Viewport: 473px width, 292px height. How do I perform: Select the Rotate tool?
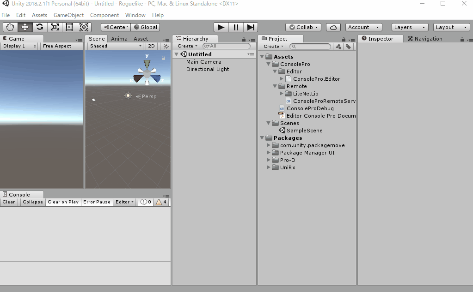pyautogui.click(x=39, y=27)
